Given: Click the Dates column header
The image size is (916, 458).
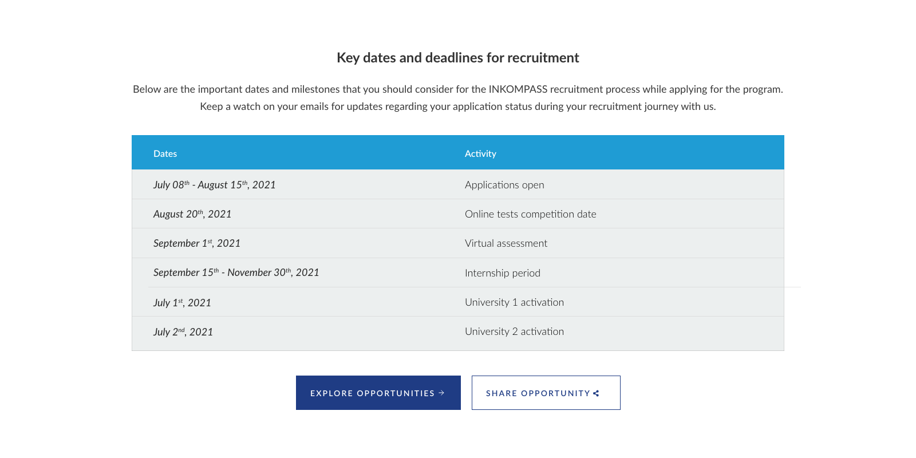Looking at the screenshot, I should pyautogui.click(x=165, y=153).
